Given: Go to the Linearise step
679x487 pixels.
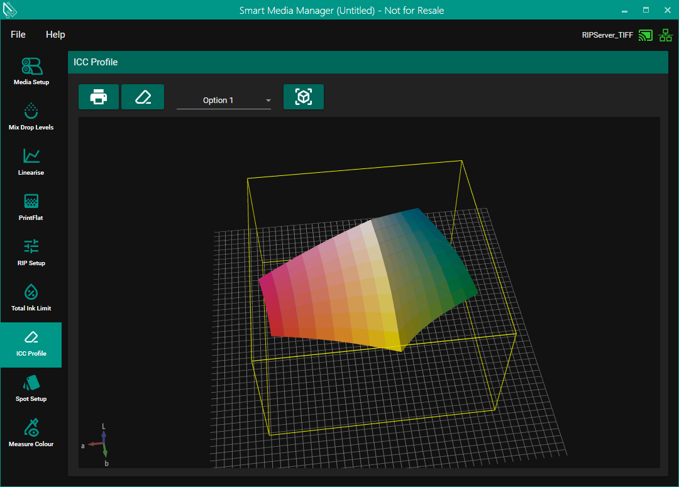Looking at the screenshot, I should pos(31,161).
